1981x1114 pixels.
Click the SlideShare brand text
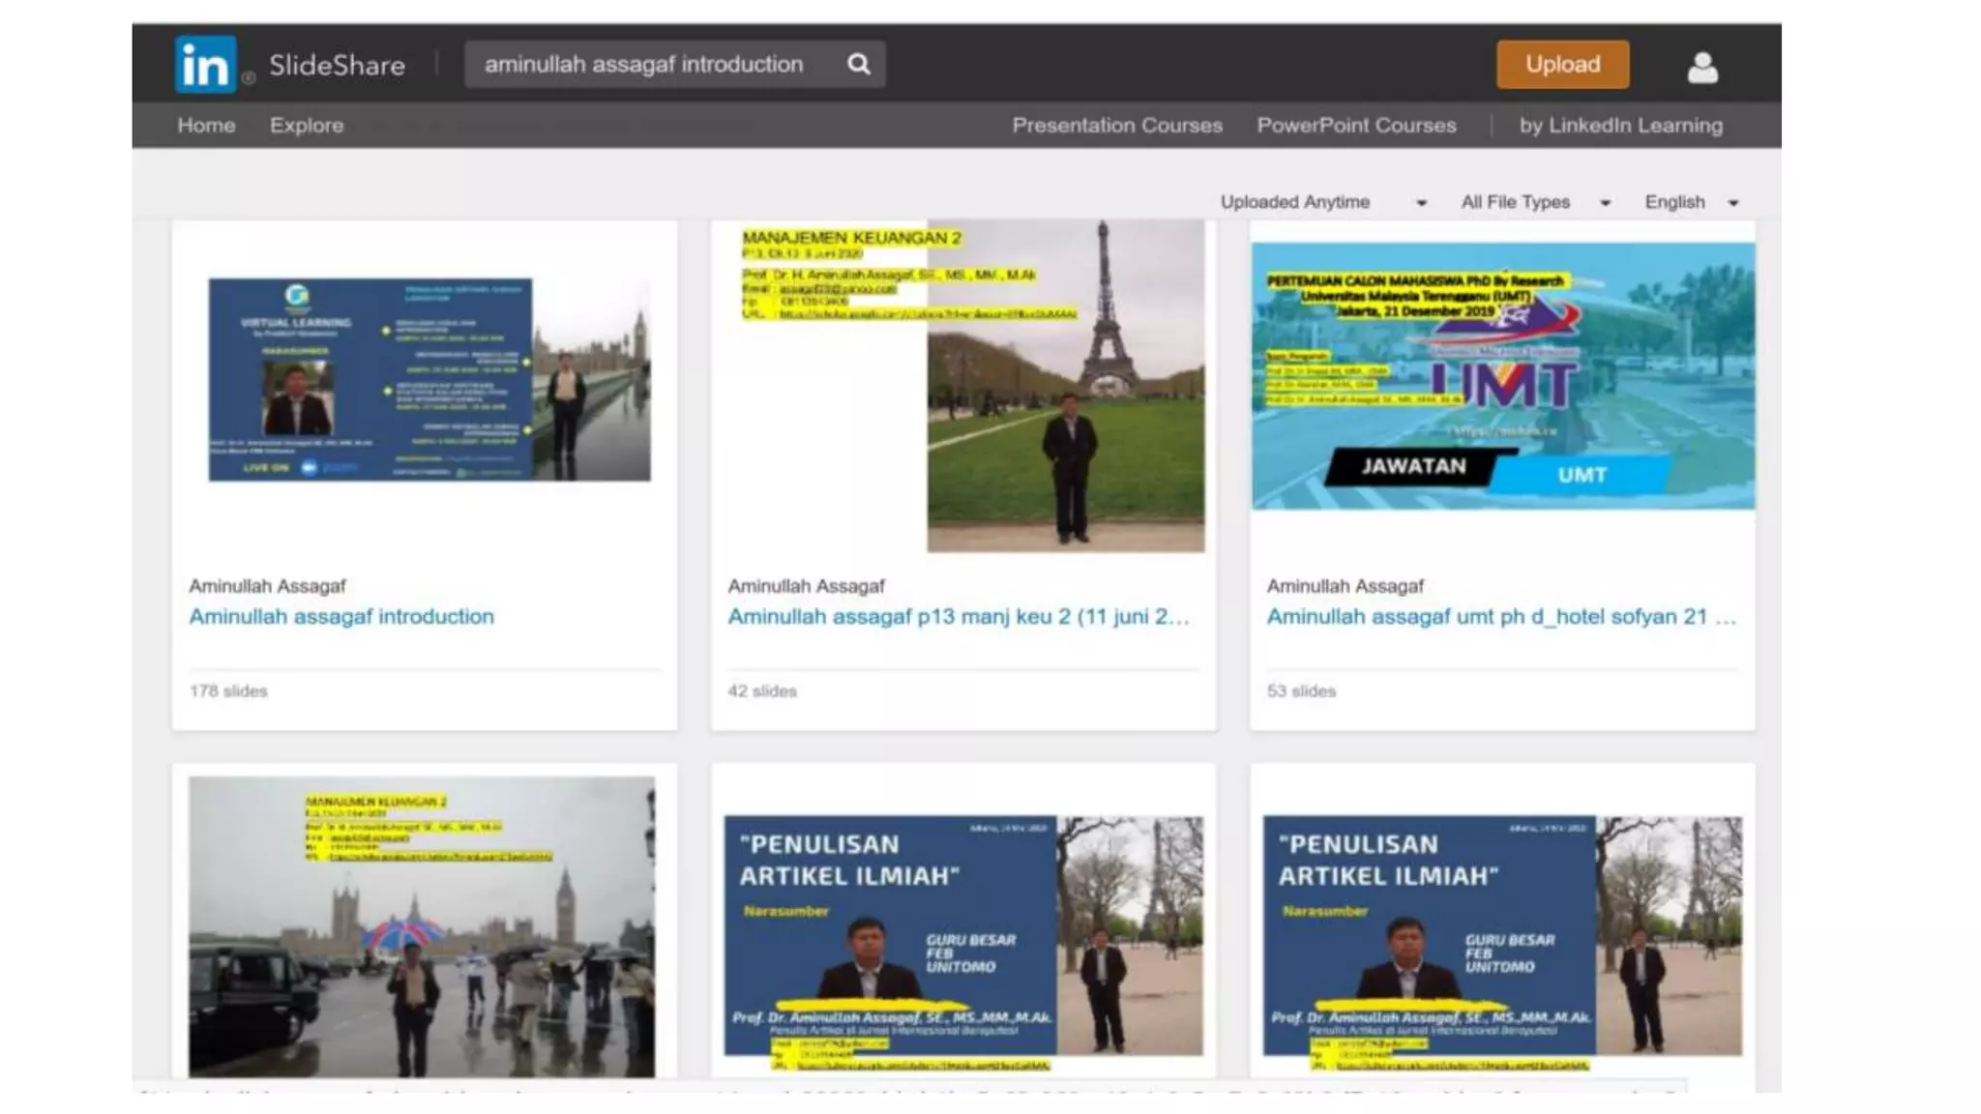337,65
